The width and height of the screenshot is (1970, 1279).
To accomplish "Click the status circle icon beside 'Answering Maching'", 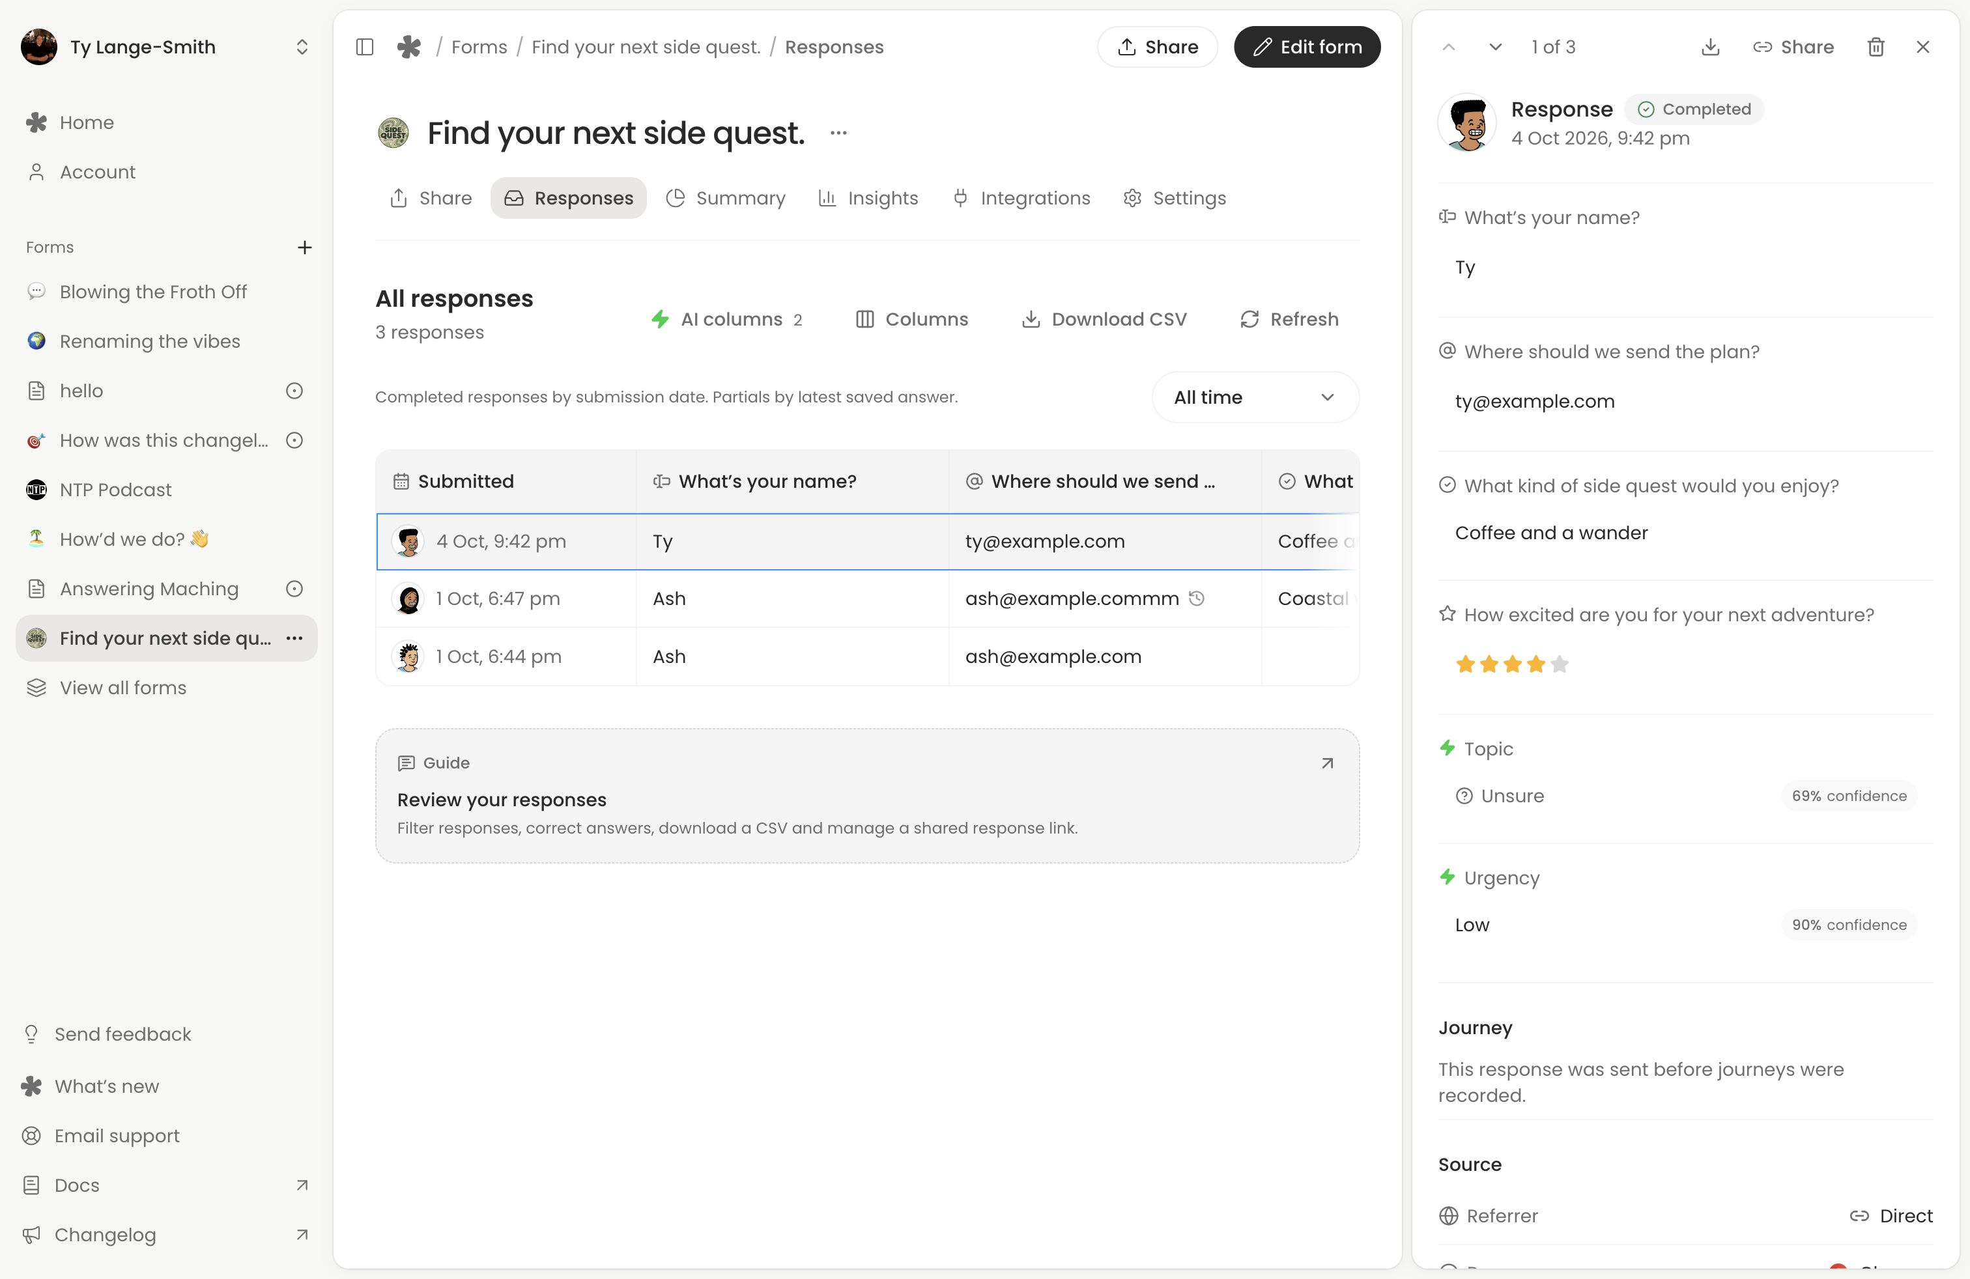I will pos(294,588).
